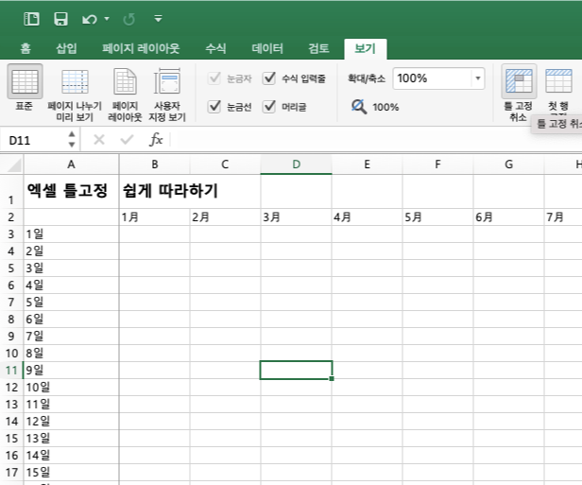Click the 7月 header cell
The width and height of the screenshot is (582, 485).
tap(563, 217)
